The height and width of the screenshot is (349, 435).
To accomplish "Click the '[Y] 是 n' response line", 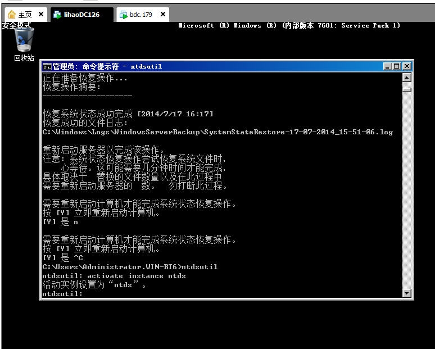I will [x=60, y=222].
